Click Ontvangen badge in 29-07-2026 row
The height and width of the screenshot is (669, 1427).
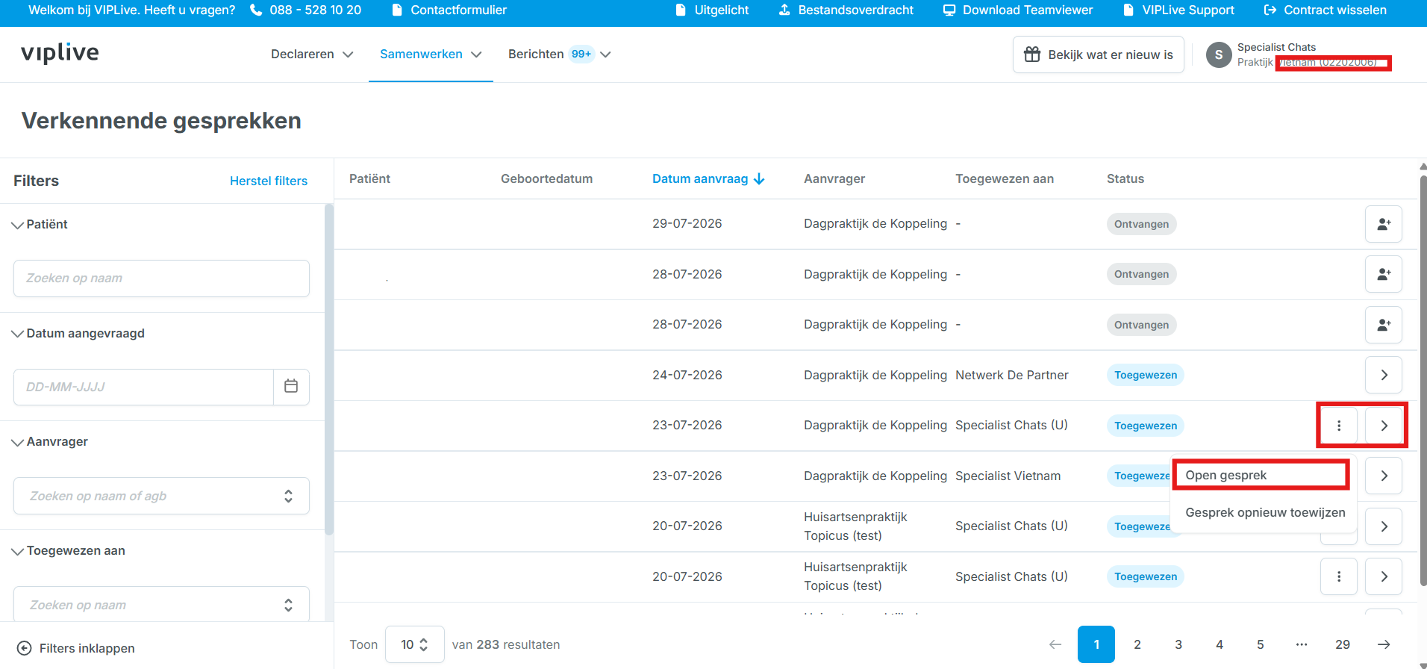pos(1141,224)
